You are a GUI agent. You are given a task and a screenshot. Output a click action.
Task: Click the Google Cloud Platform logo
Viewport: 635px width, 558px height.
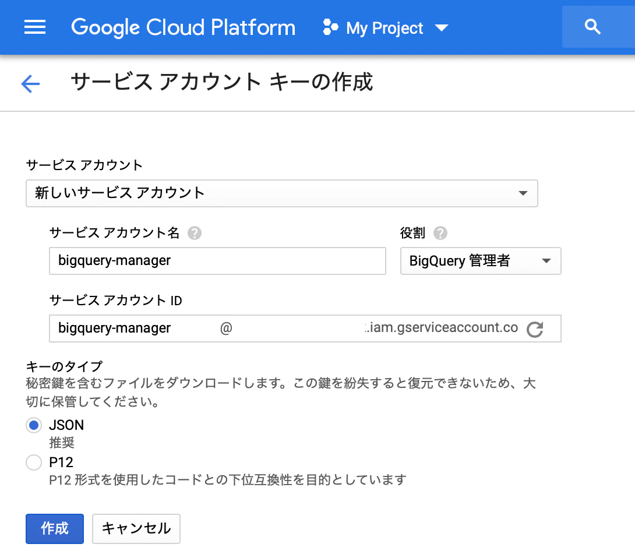click(184, 27)
